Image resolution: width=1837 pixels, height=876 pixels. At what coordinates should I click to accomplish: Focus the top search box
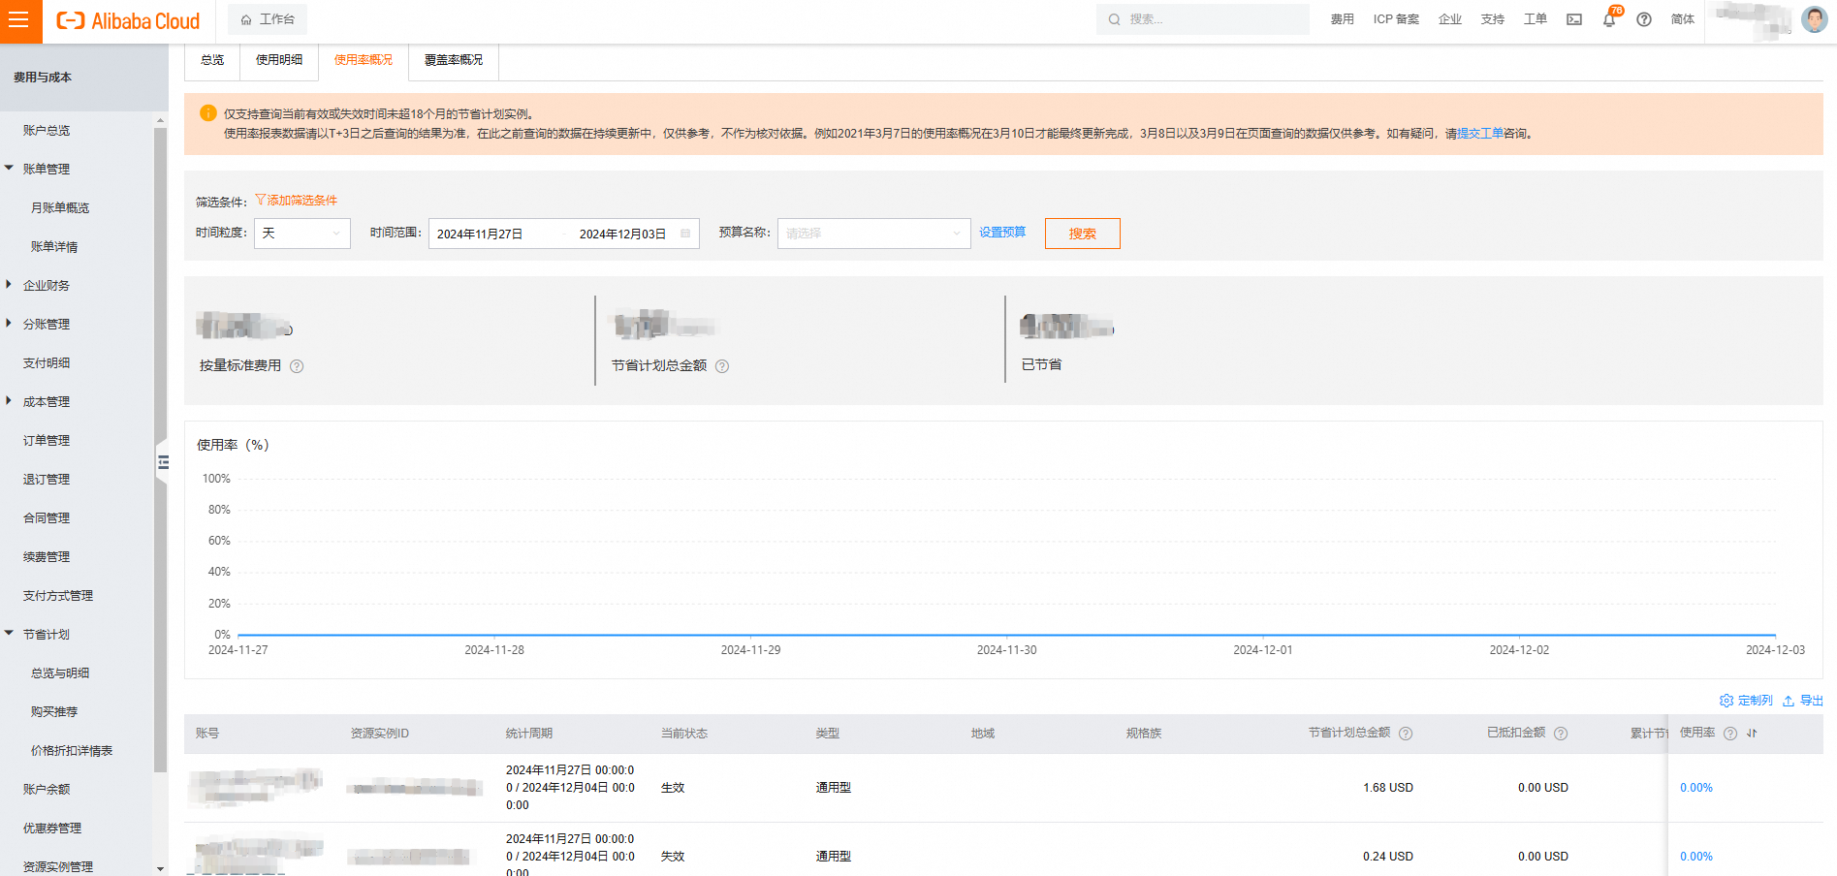click(x=1202, y=19)
